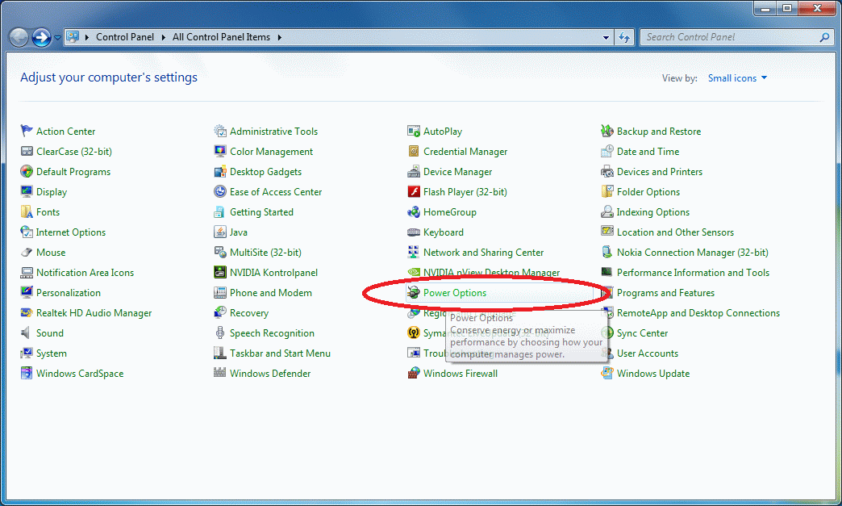Click the Nokia Connection Manager icon

point(607,252)
